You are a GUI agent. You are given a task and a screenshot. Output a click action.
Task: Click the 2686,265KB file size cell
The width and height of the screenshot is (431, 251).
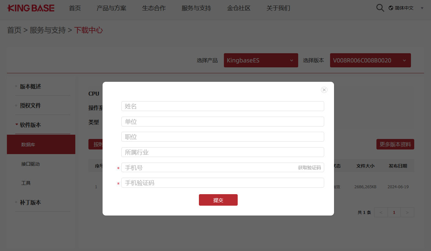(x=365, y=187)
